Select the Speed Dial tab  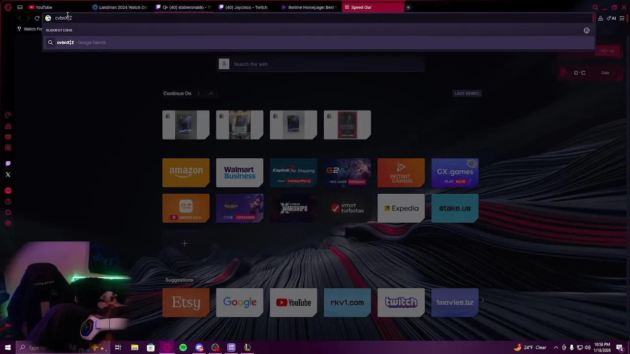pos(372,7)
